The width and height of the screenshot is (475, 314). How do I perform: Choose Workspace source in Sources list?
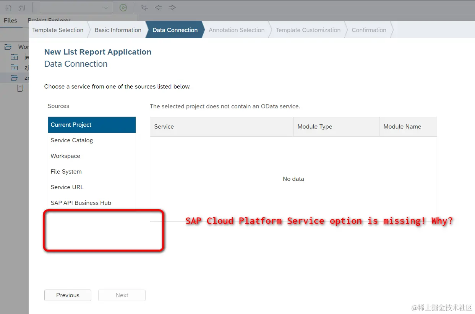click(x=92, y=156)
